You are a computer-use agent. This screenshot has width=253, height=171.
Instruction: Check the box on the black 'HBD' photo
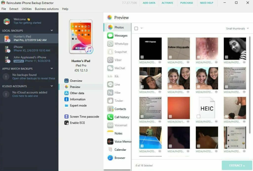(142, 57)
